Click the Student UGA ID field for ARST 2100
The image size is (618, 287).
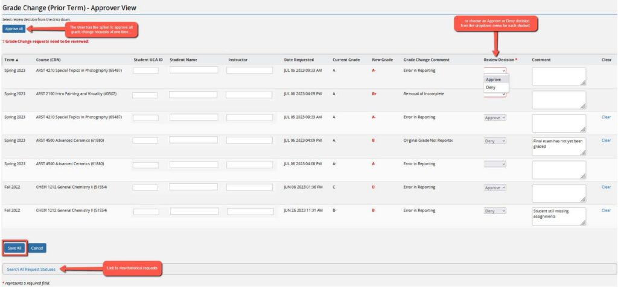tap(145, 95)
